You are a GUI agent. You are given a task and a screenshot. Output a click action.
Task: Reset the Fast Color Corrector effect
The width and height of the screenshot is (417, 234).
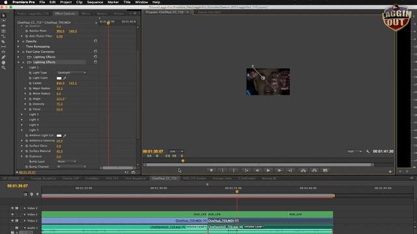click(96, 51)
